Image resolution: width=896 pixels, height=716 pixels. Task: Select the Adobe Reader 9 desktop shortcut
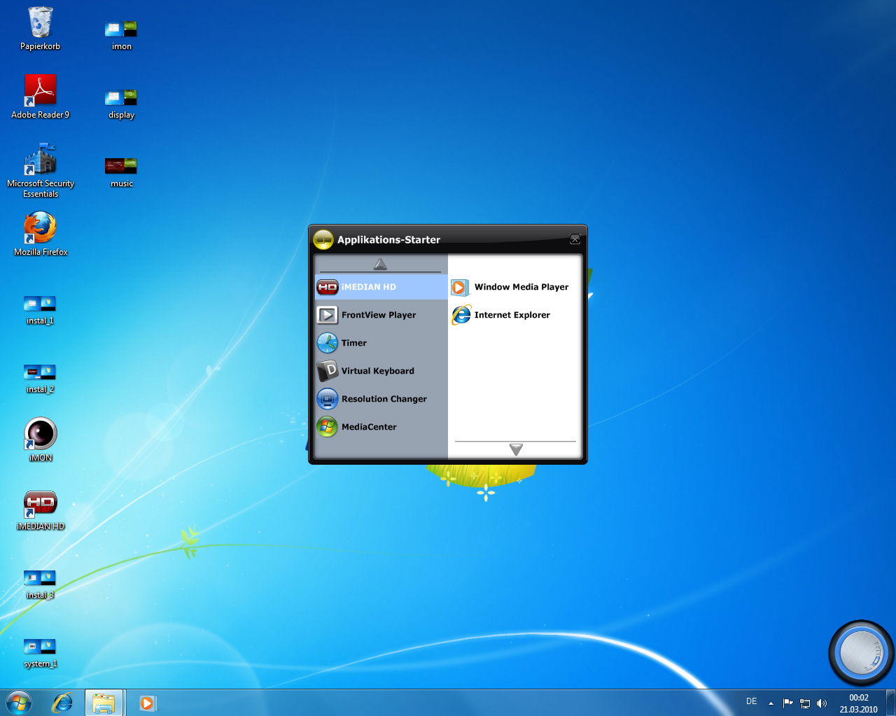click(41, 97)
